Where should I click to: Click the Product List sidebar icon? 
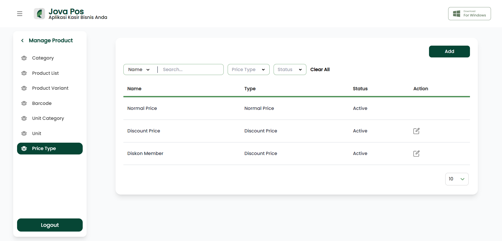pyautogui.click(x=24, y=73)
